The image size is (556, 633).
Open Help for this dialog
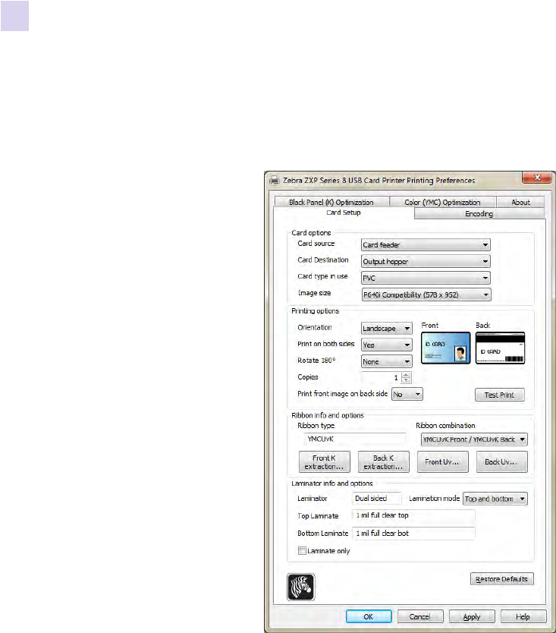click(x=523, y=616)
